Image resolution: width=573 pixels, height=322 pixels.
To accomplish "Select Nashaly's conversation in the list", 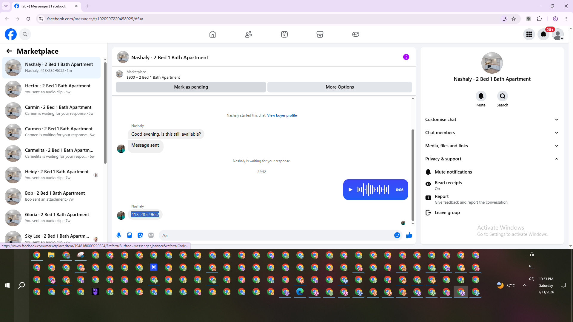I will click(51, 67).
